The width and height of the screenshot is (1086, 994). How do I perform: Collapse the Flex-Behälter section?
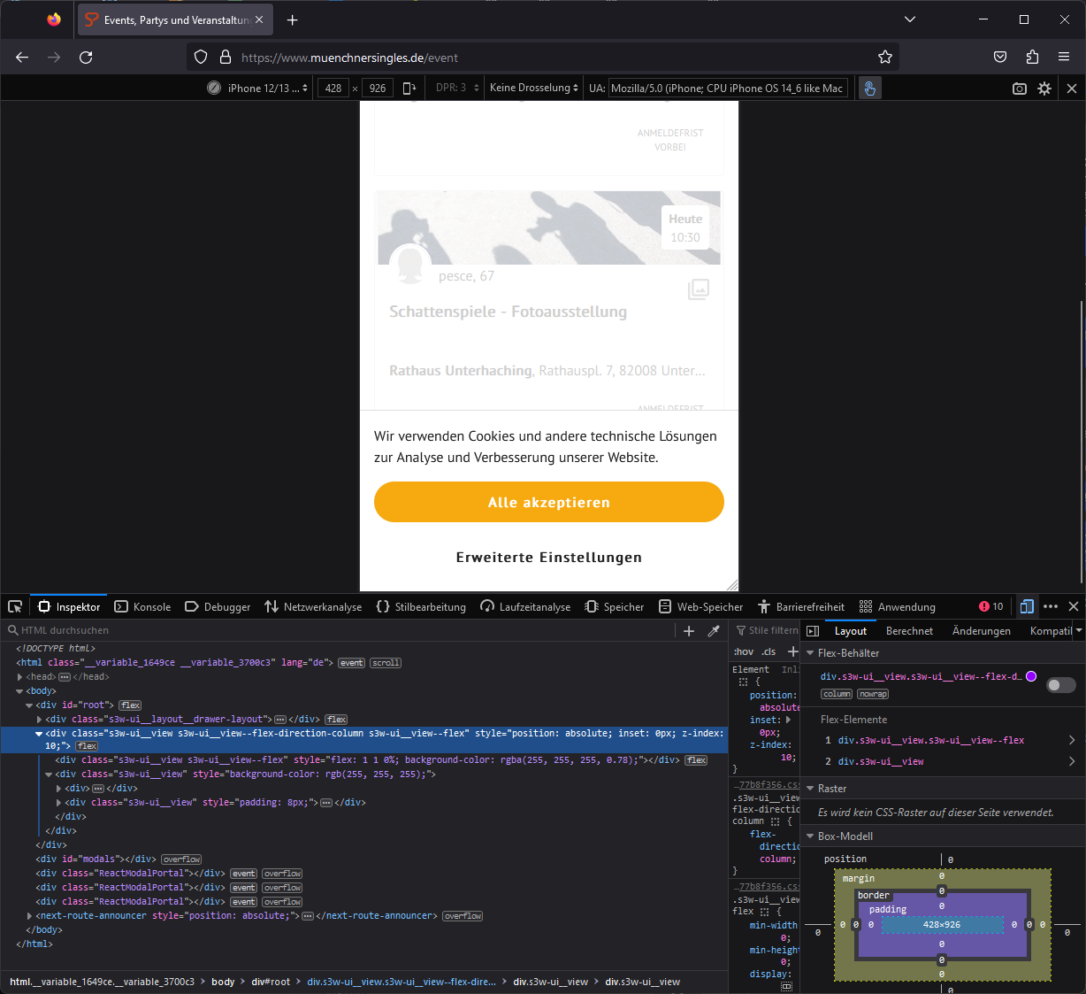(x=810, y=653)
